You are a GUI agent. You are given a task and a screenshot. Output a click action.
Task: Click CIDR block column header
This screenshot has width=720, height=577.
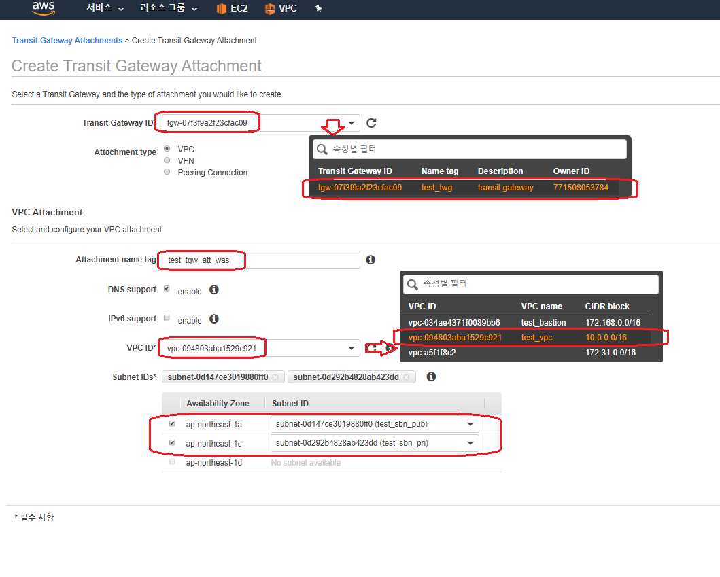click(607, 307)
